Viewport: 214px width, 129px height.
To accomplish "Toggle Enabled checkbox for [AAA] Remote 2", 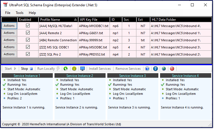I will tap(28, 33).
